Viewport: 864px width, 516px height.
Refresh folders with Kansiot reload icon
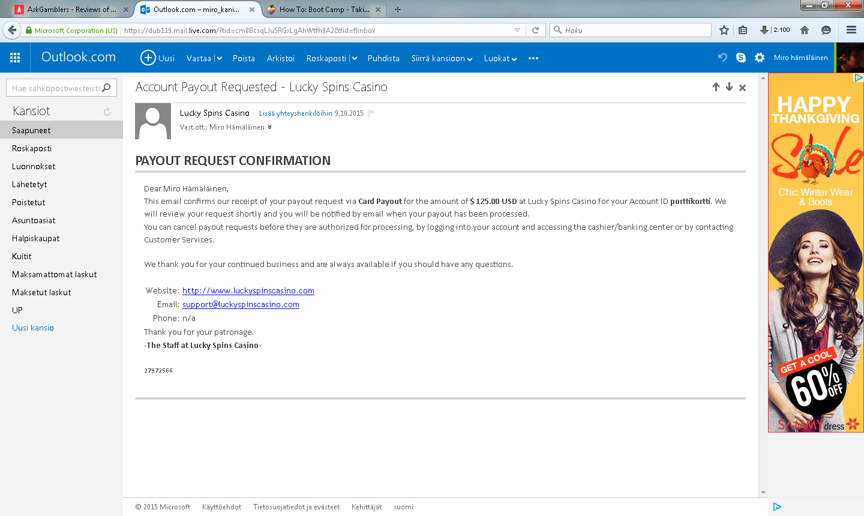107,112
